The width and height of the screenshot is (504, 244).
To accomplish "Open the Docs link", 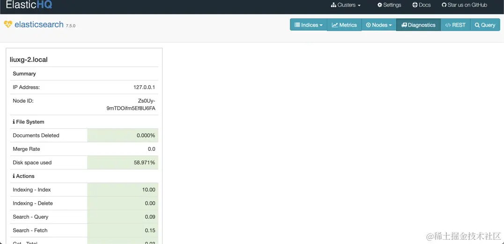I will point(422,5).
